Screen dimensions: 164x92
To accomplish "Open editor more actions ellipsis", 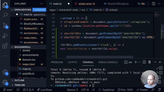I will click(x=159, y=4).
